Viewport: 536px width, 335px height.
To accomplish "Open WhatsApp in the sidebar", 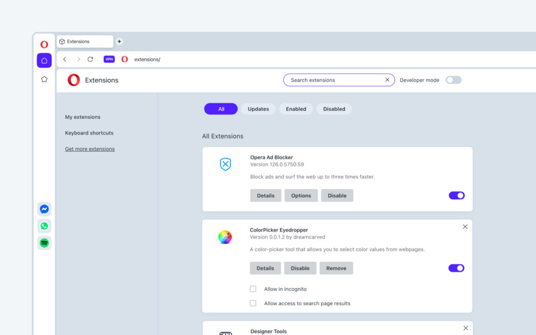I will point(44,226).
